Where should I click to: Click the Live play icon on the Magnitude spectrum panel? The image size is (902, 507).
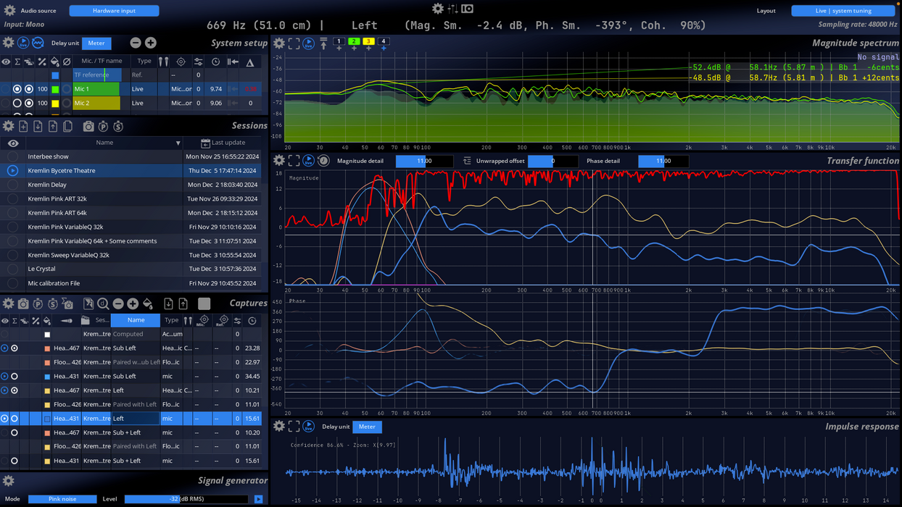[x=308, y=43]
